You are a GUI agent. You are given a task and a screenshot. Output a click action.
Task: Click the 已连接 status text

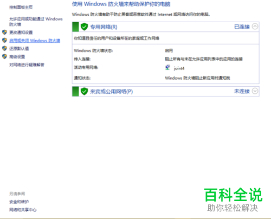242,27
